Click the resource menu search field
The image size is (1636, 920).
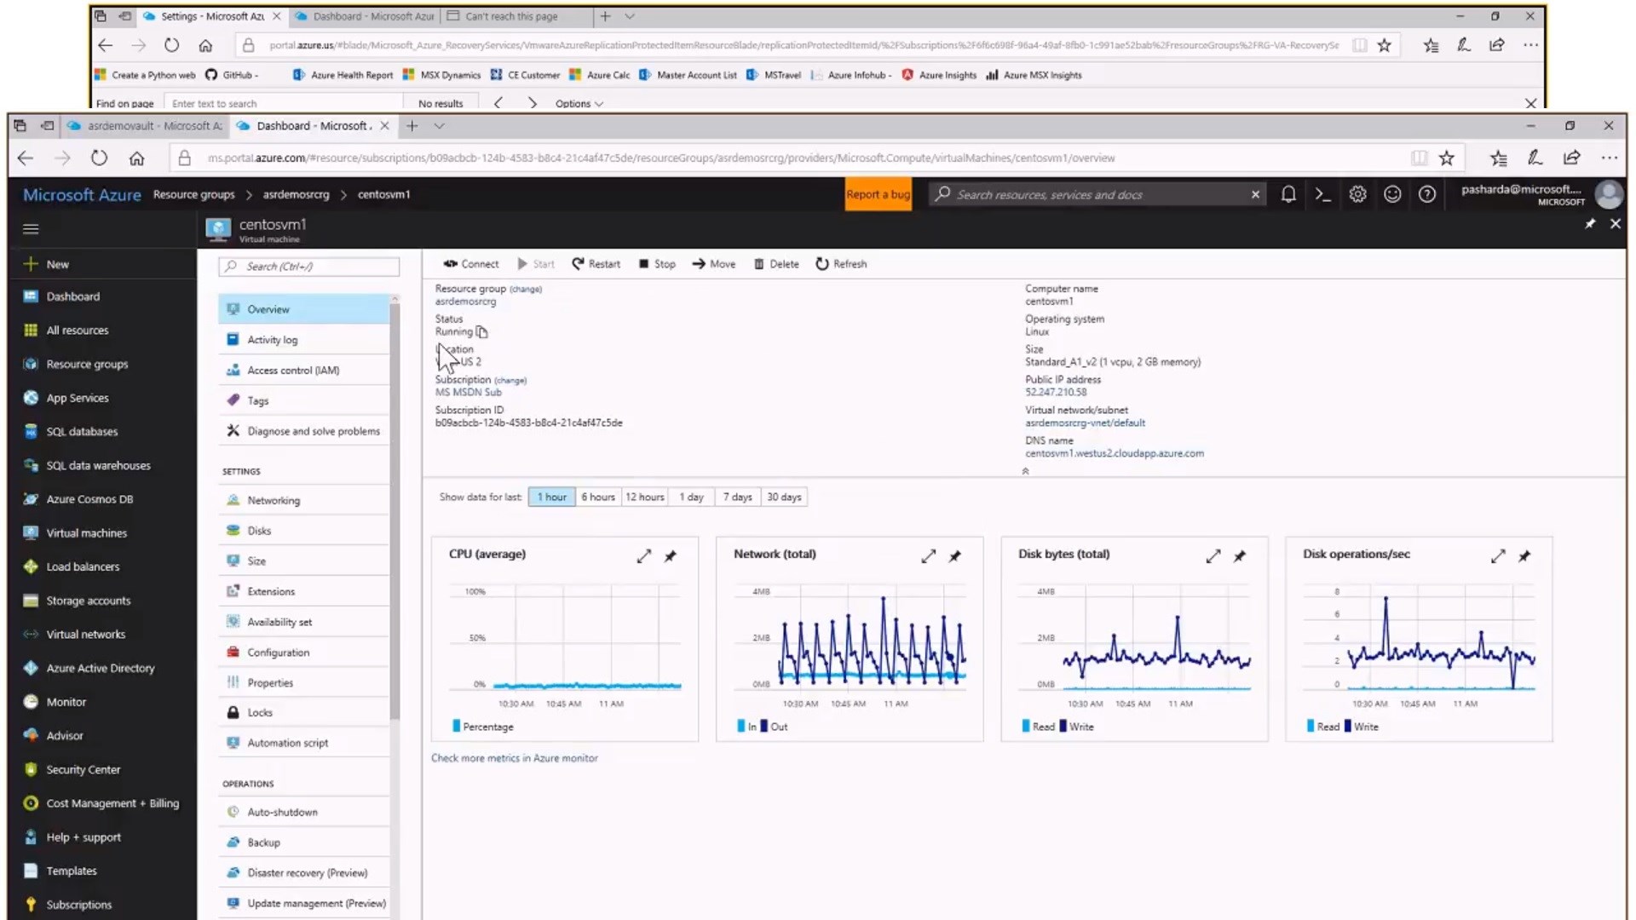click(x=309, y=267)
